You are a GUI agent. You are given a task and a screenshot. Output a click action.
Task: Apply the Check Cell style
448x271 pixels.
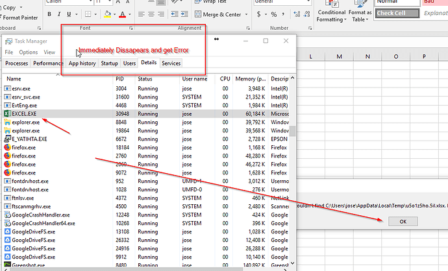tap(397, 13)
